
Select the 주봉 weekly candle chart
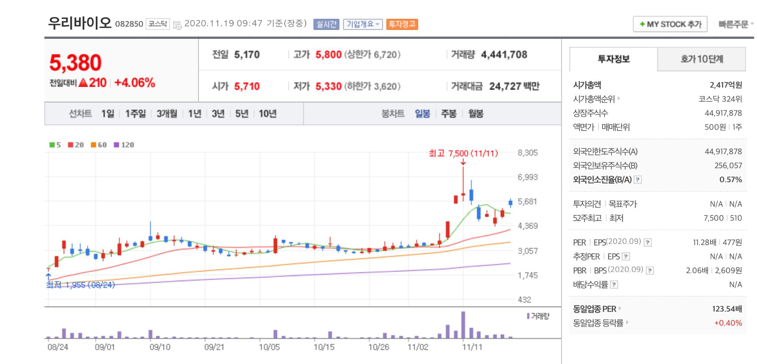(449, 114)
